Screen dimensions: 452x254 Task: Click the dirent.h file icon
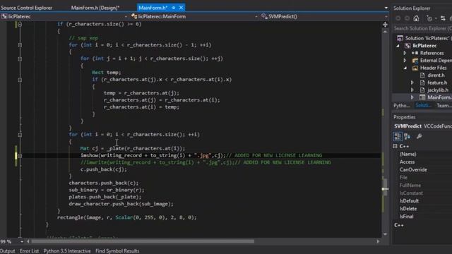coord(422,75)
